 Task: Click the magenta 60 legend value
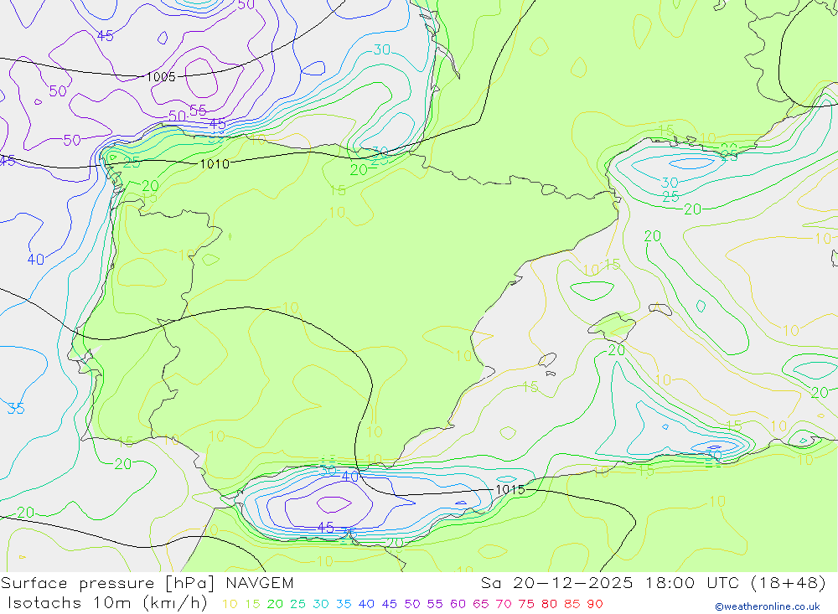pos(458,605)
